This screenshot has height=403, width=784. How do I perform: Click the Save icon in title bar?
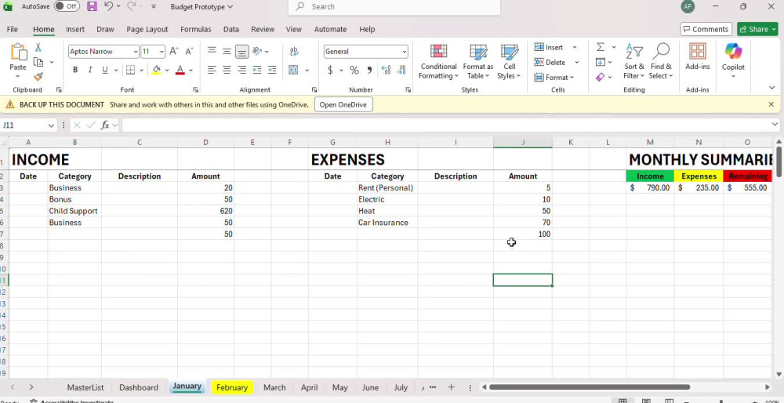(x=92, y=6)
